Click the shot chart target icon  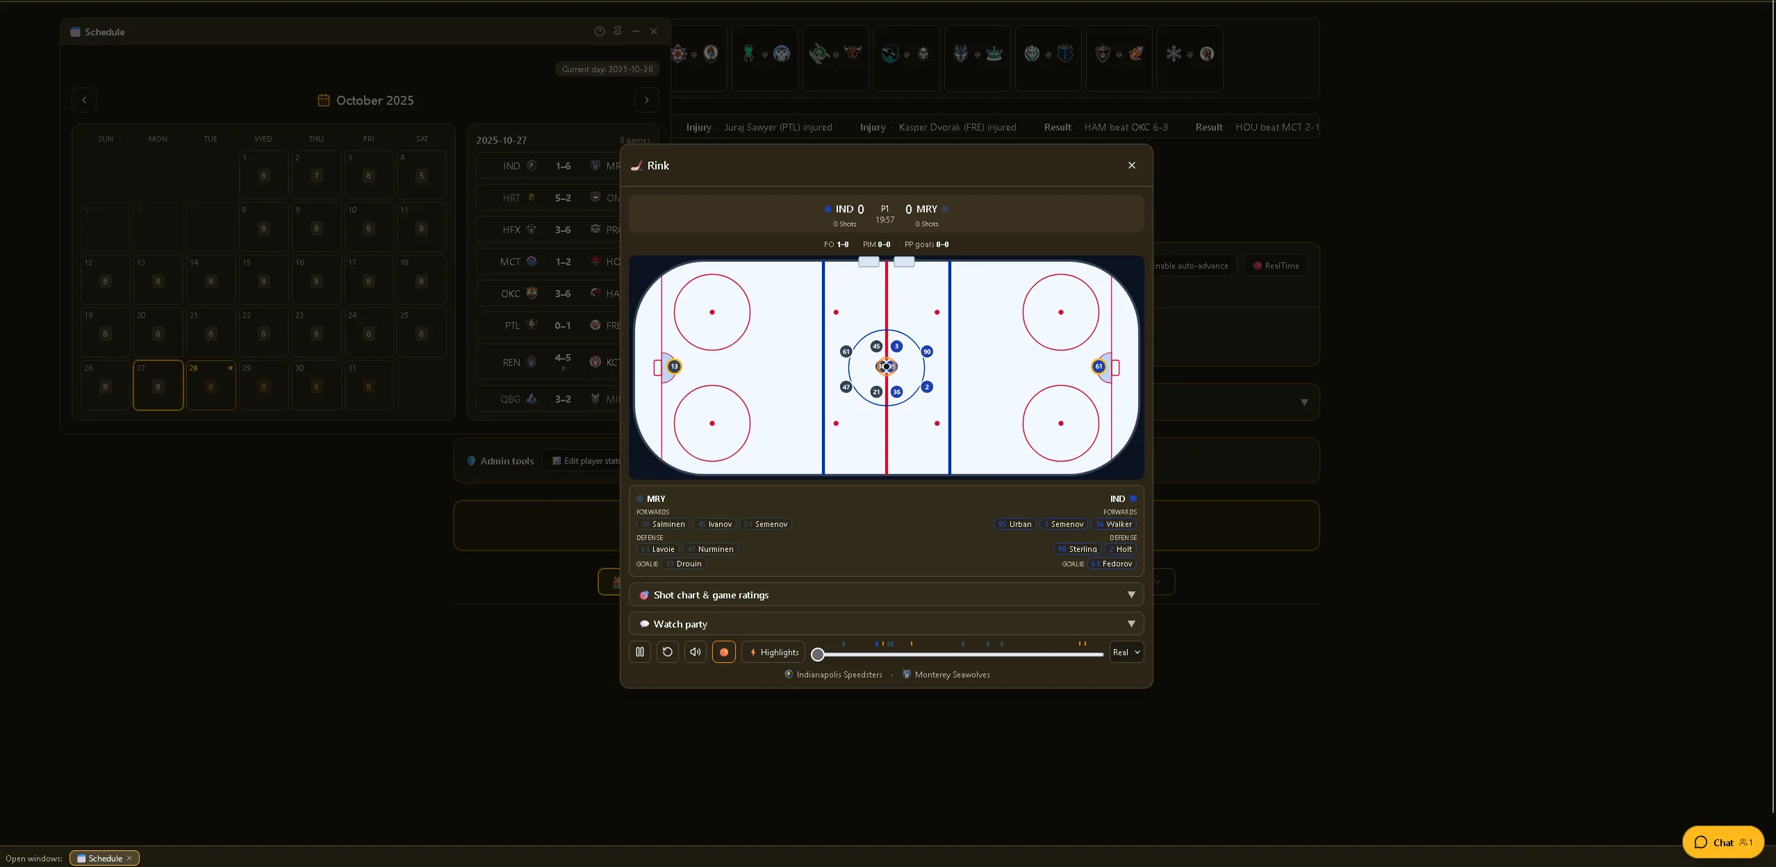coord(644,595)
